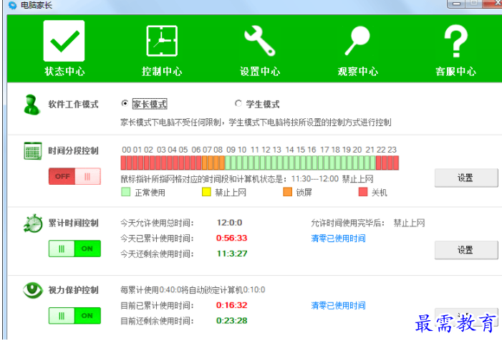
Task: Click the 目前还剩余使用时间 value 0:23:28
Action: pos(231,320)
